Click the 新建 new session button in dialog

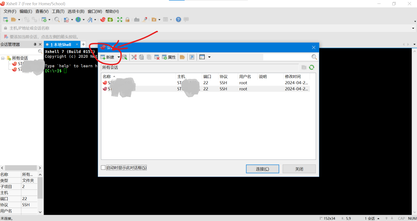108,57
